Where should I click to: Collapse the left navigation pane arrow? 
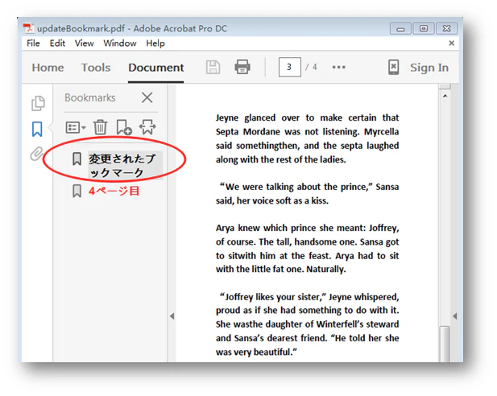click(x=172, y=316)
